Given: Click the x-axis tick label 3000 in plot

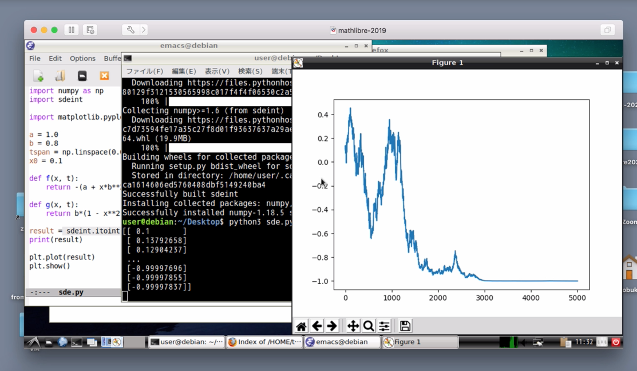Looking at the screenshot, I should pos(484,298).
